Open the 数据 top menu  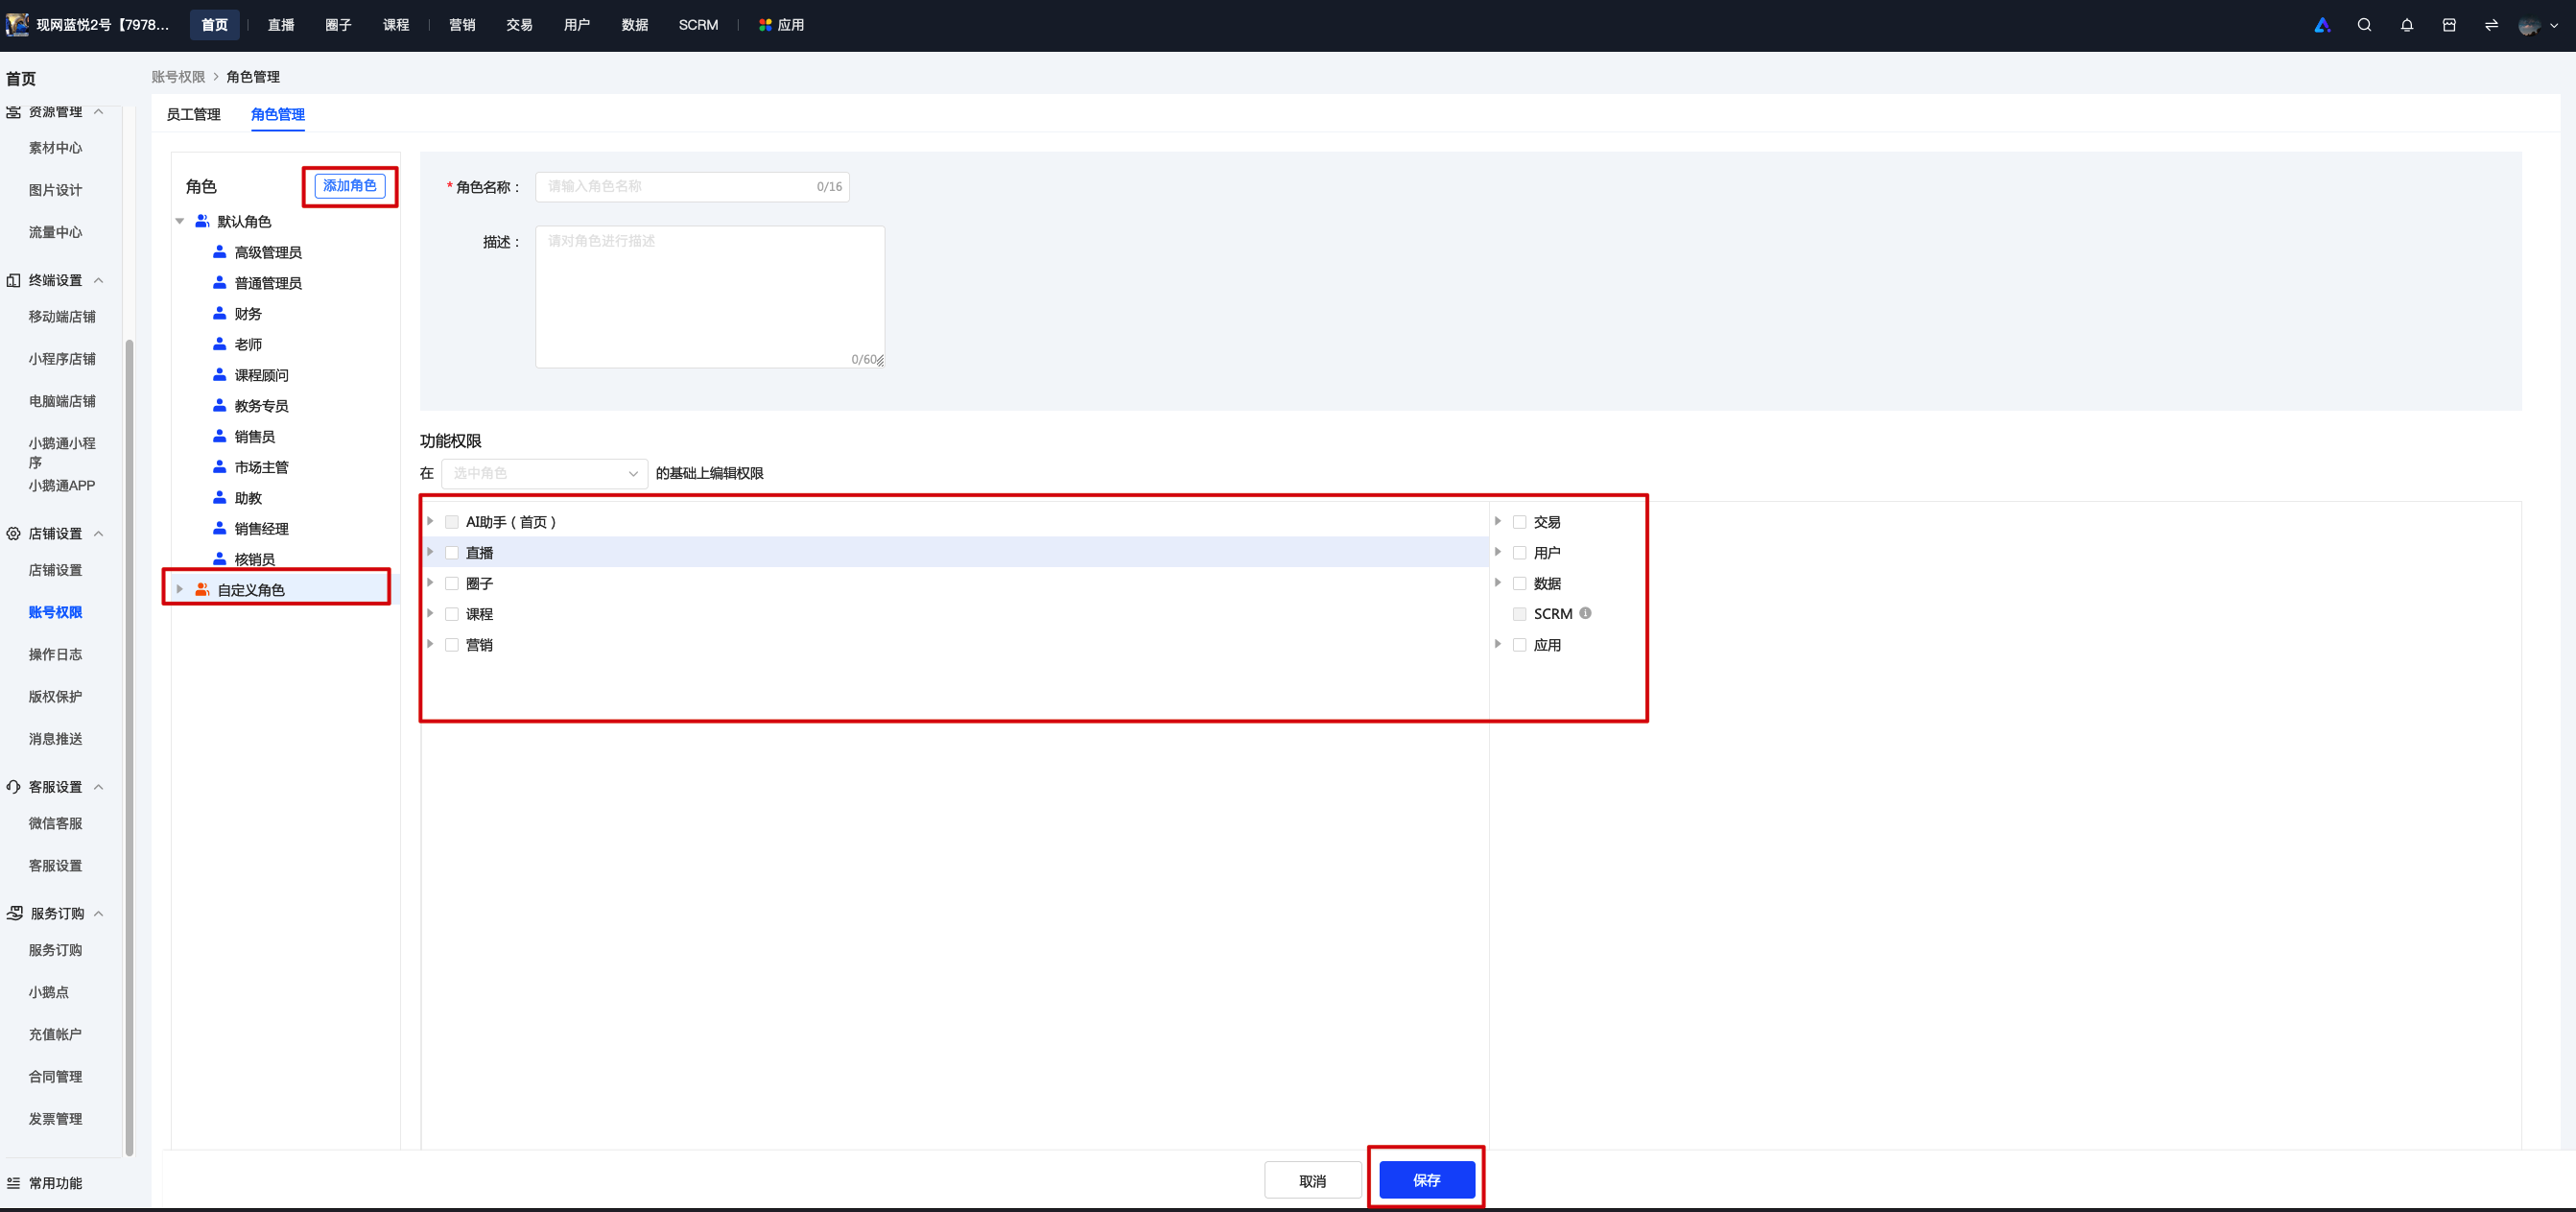click(634, 25)
